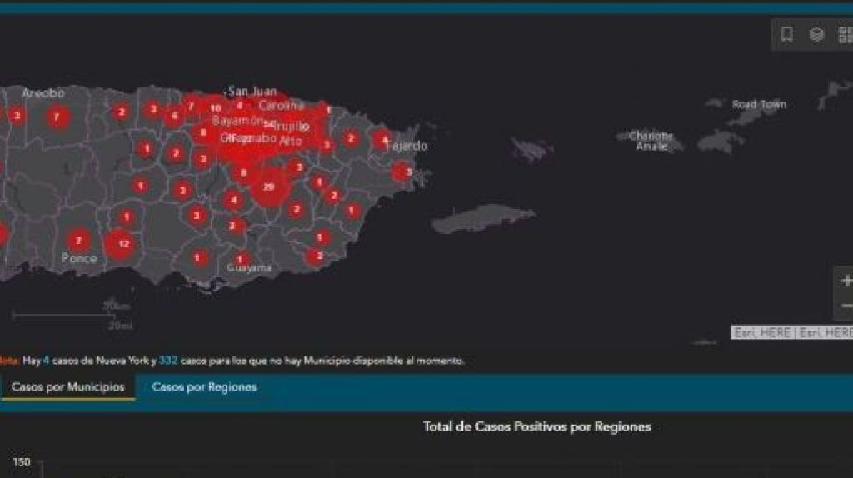Select the 1 marker directly above Guayama label
Image resolution: width=853 pixels, height=478 pixels.
tap(241, 259)
